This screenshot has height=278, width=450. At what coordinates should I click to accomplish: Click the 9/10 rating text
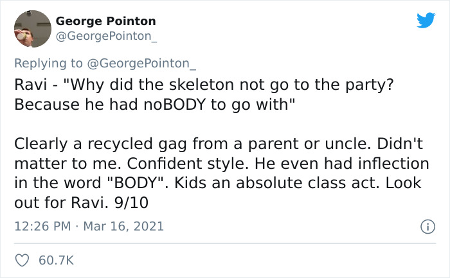tap(145, 201)
